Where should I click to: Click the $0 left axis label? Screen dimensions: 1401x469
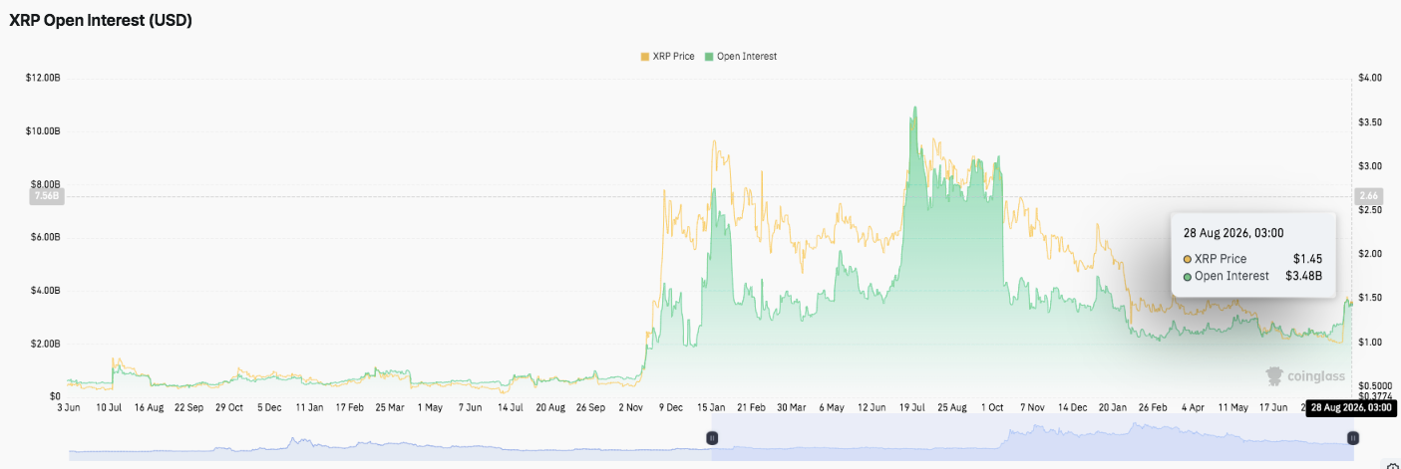56,396
